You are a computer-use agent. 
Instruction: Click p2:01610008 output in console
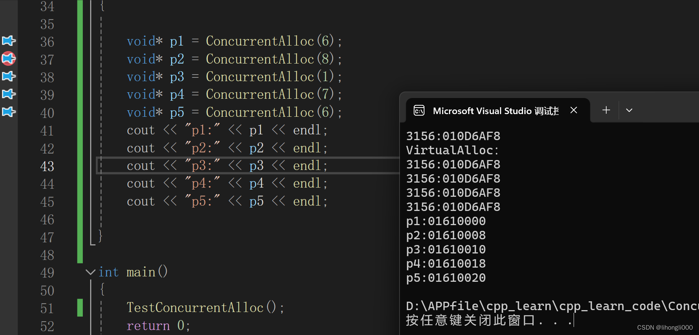click(446, 235)
